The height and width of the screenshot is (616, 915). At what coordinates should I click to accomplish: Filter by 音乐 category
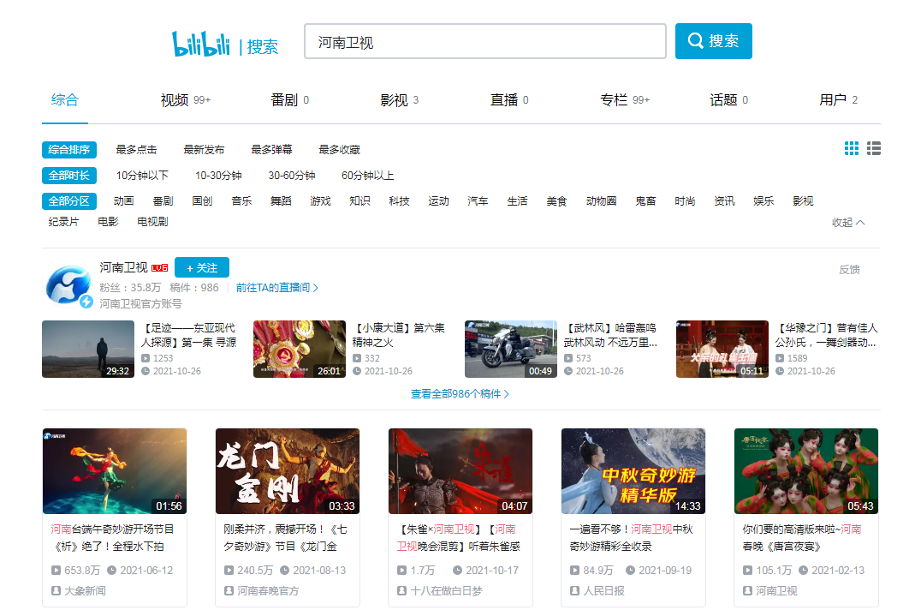tap(241, 200)
